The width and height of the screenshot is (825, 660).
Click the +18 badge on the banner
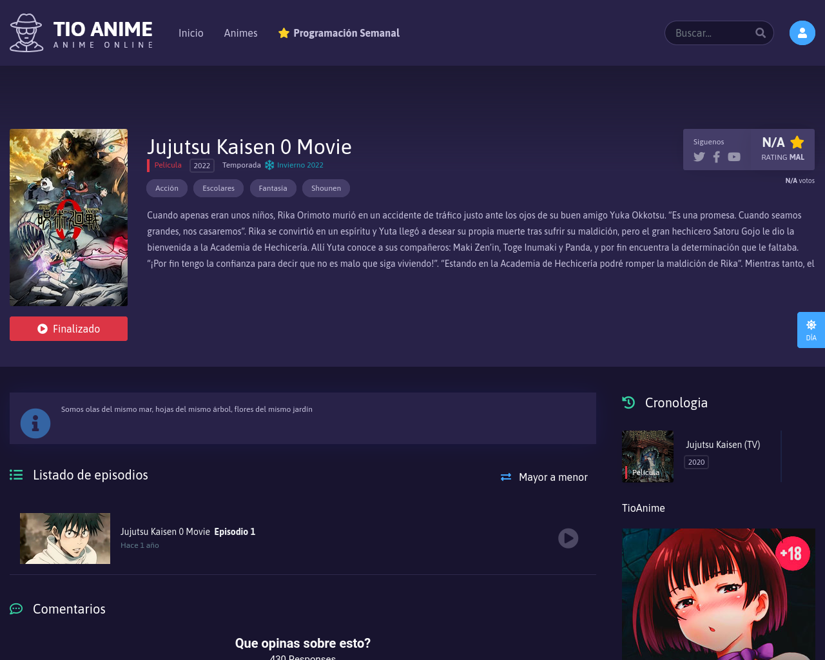coord(792,554)
